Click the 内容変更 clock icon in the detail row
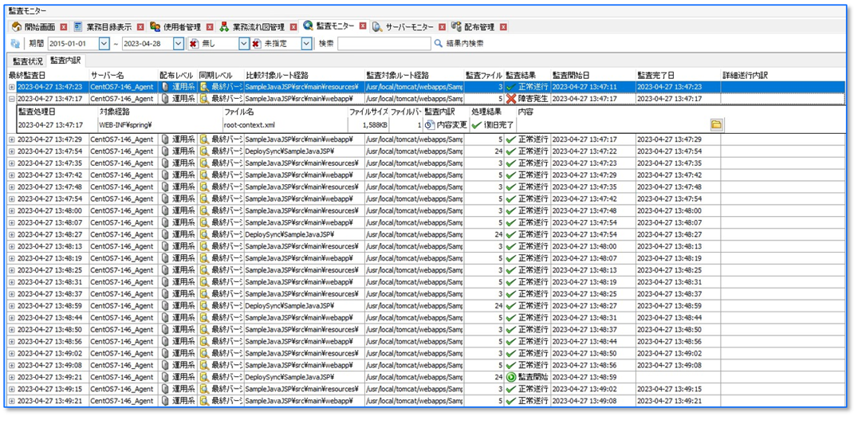 [429, 125]
